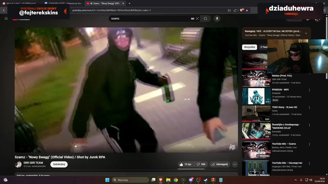Screen dimensions: 328x184
Task: Select the Wszystkie filter chip
Action: pyautogui.click(x=249, y=47)
